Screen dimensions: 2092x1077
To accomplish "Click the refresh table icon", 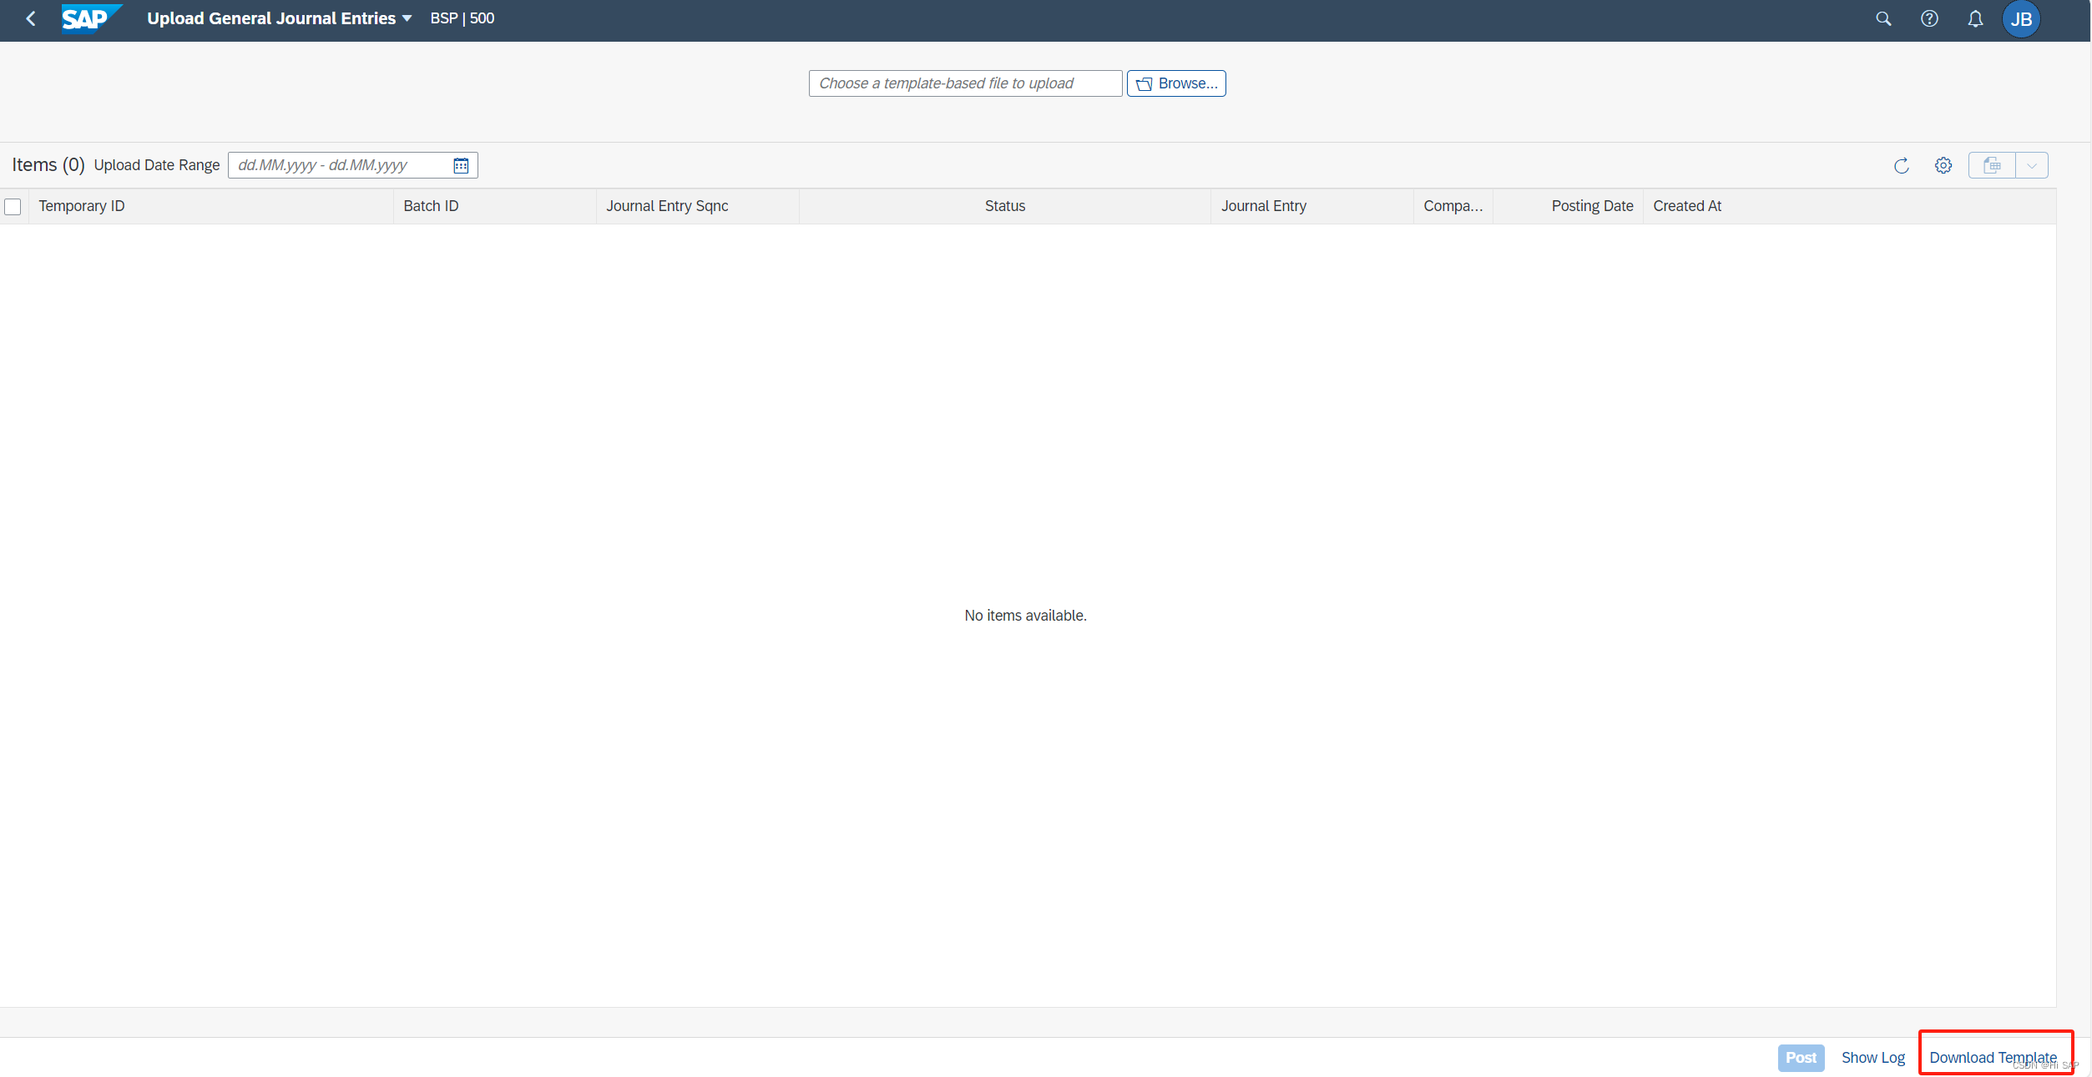I will pos(1902,165).
